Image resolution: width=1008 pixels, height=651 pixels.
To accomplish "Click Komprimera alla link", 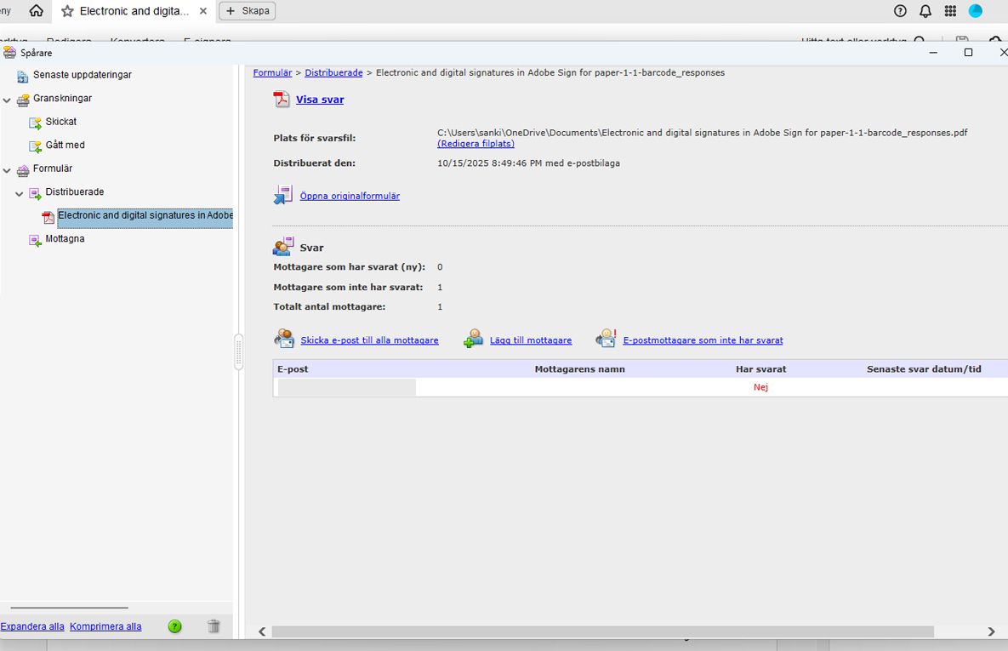I will (x=105, y=626).
